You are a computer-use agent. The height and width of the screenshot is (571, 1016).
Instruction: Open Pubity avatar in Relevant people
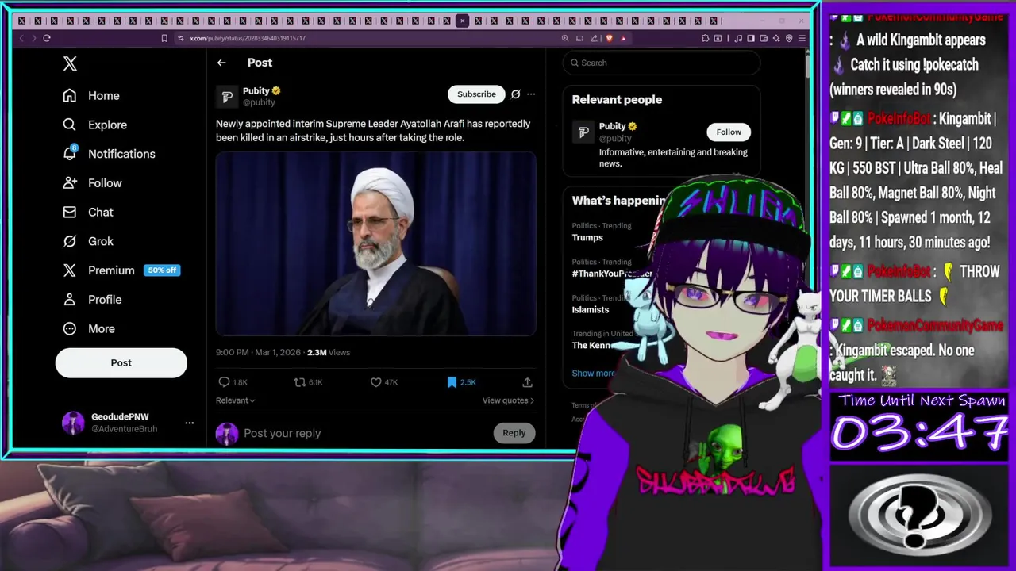[x=583, y=132]
